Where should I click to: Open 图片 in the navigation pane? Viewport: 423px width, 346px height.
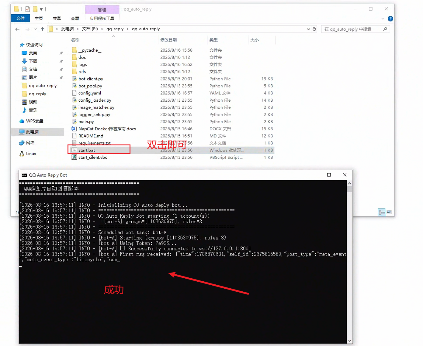point(33,77)
